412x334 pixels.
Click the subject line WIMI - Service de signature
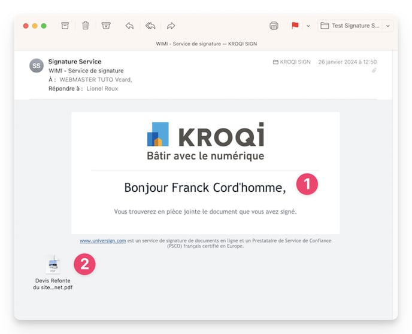coord(86,71)
